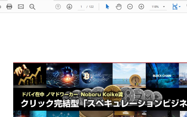Zoom out with the minus icon
The height and width of the screenshot is (117, 187).
(130, 7)
